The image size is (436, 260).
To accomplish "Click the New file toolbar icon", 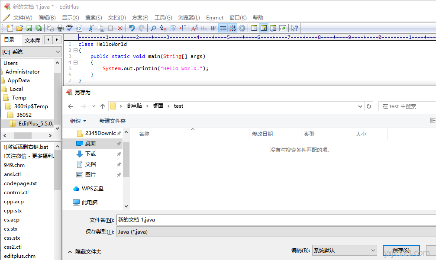I will pyautogui.click(x=10, y=28).
